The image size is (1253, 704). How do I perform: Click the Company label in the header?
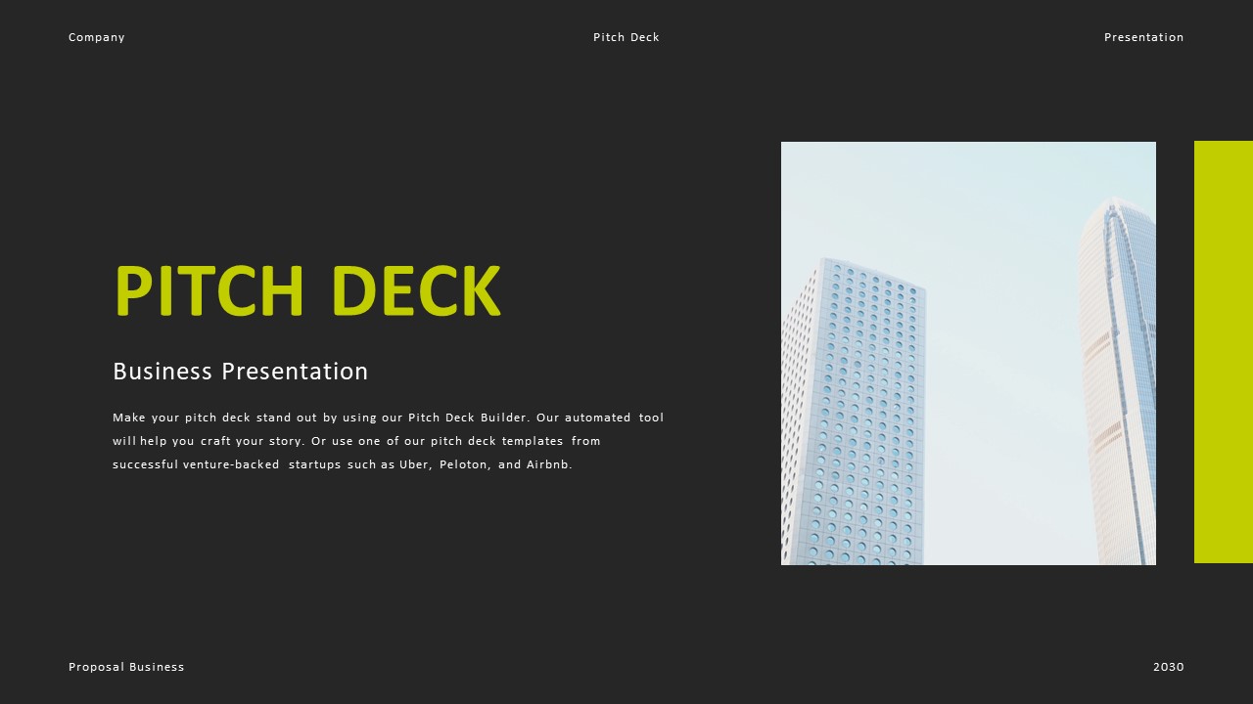point(96,37)
